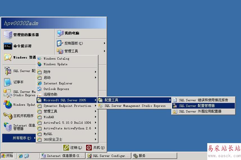Switch to 服务 taskbar window
This screenshot has height=160, width=241.
pyautogui.click(x=154, y=156)
